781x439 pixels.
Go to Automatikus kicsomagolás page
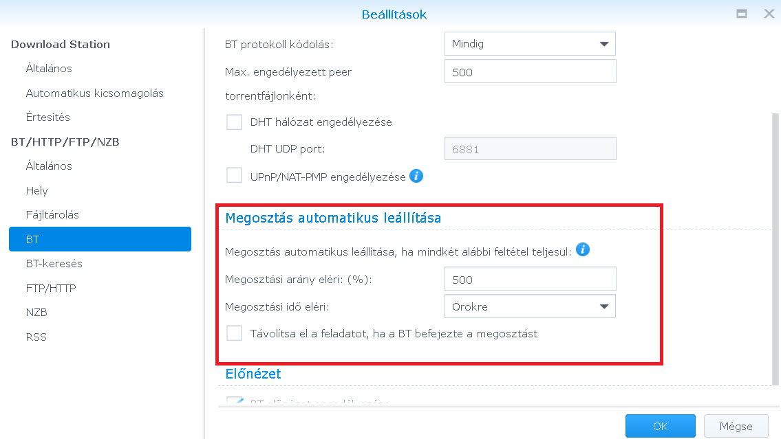click(x=94, y=93)
